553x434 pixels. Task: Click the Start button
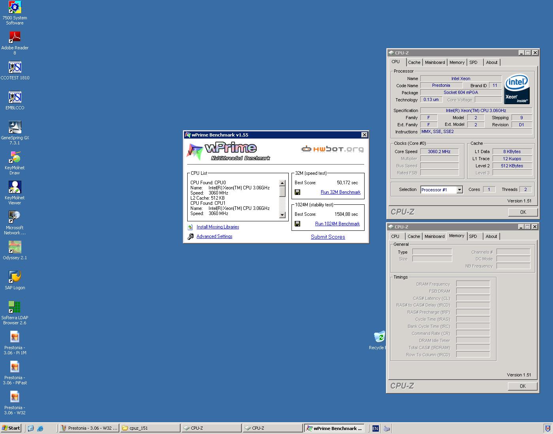pyautogui.click(x=11, y=428)
